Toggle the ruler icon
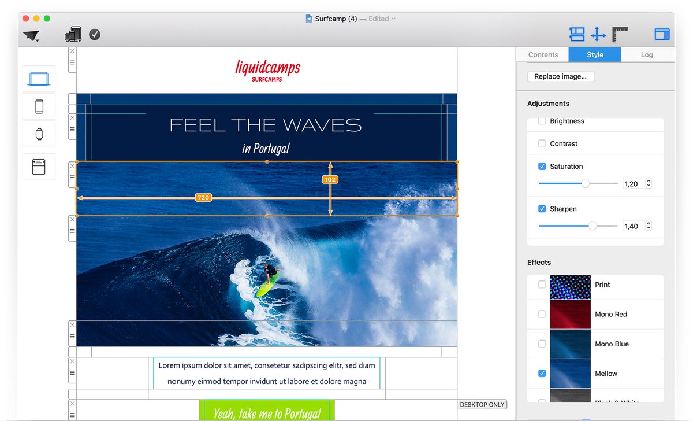693x421 pixels. tap(620, 35)
